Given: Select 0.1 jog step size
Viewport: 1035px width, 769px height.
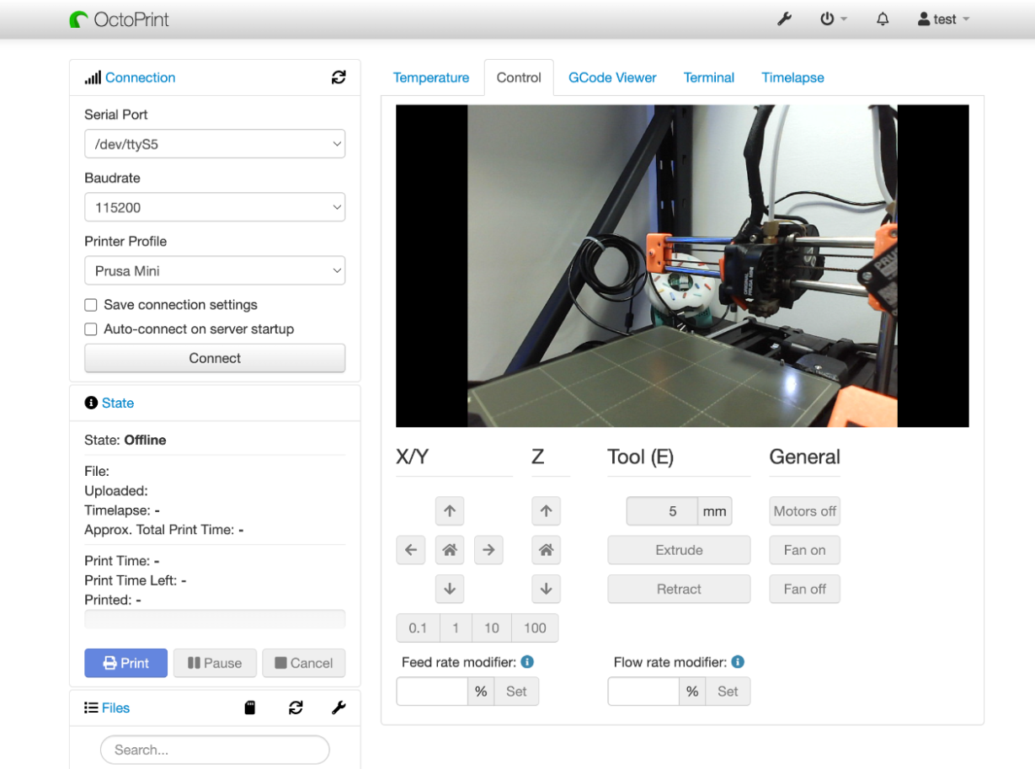Looking at the screenshot, I should pyautogui.click(x=418, y=627).
